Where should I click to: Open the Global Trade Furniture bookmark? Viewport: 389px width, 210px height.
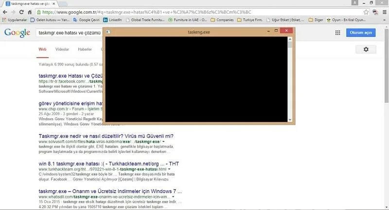pos(145,20)
